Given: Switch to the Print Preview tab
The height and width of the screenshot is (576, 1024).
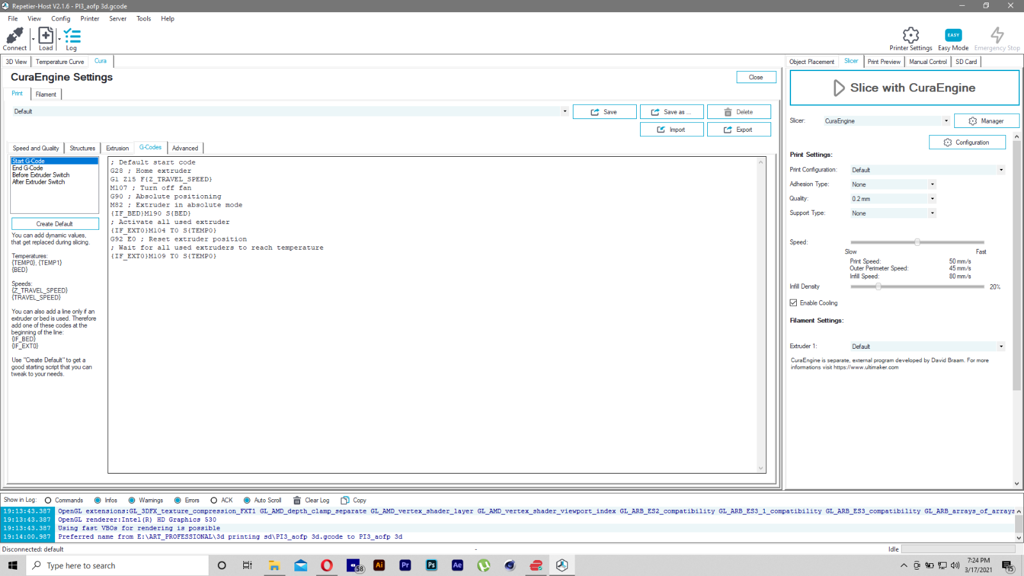Looking at the screenshot, I should pyautogui.click(x=884, y=62).
